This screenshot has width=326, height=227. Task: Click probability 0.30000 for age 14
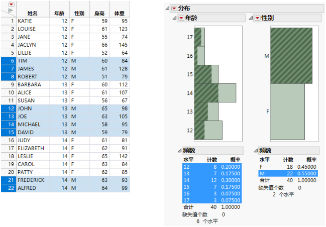point(231,180)
